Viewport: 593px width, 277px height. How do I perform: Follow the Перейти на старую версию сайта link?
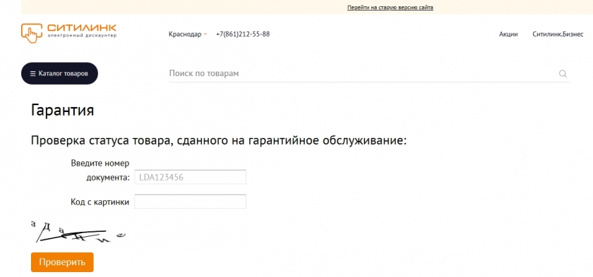coord(390,8)
